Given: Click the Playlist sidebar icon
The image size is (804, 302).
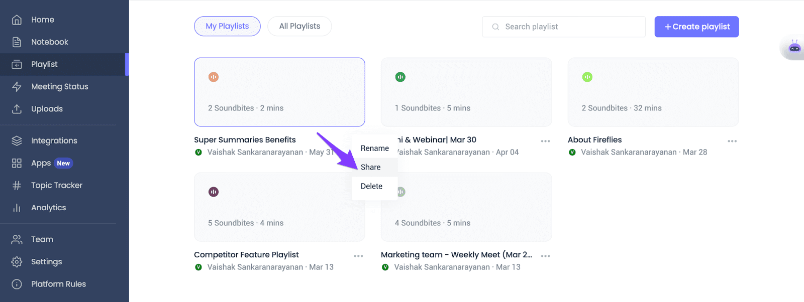Looking at the screenshot, I should (17, 64).
